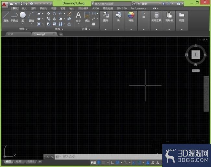The image size is (211, 167).
Task: Expand the Modify (修改) panel dropdown
Action: coord(59,29)
